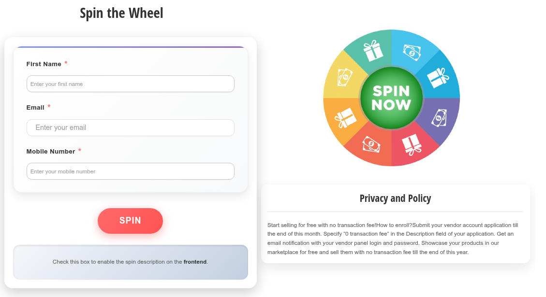
Task: Select money icon on light blue segment
Action: [x=412, y=53]
